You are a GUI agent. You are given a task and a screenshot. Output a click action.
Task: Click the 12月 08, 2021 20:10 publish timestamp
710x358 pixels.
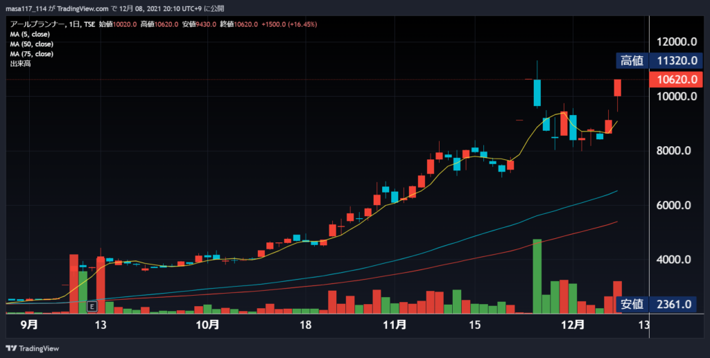(161, 8)
